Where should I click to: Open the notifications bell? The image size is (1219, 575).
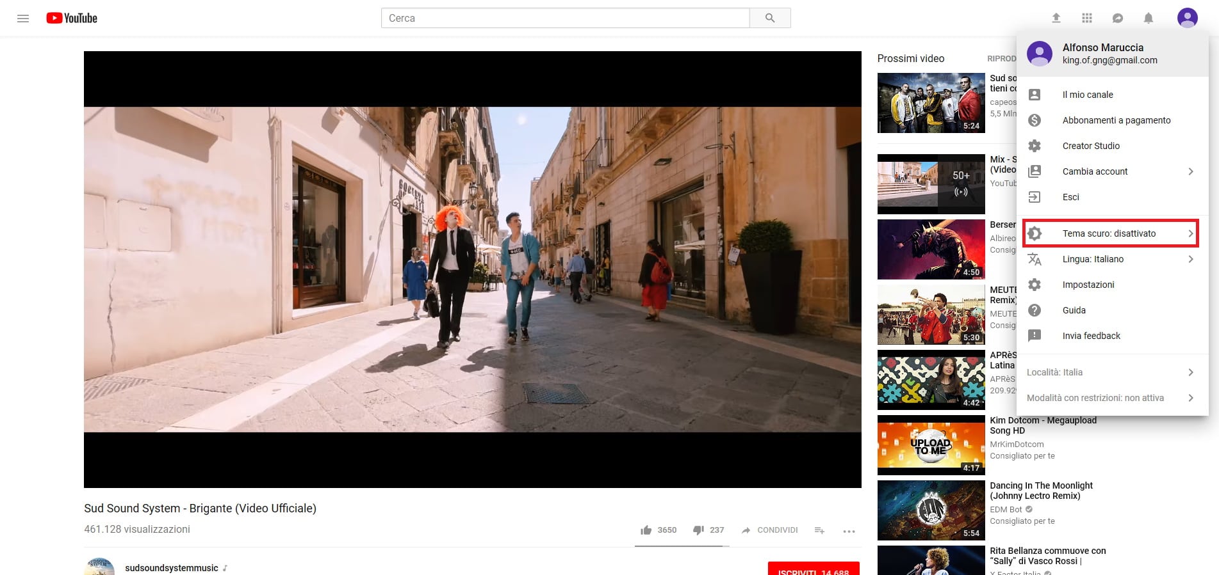[1149, 19]
